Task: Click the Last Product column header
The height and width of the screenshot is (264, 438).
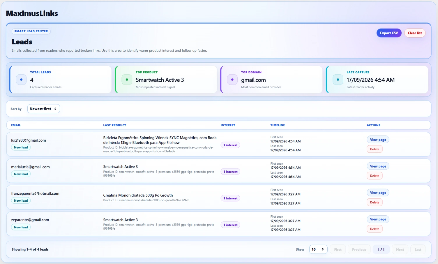Action: (114, 125)
